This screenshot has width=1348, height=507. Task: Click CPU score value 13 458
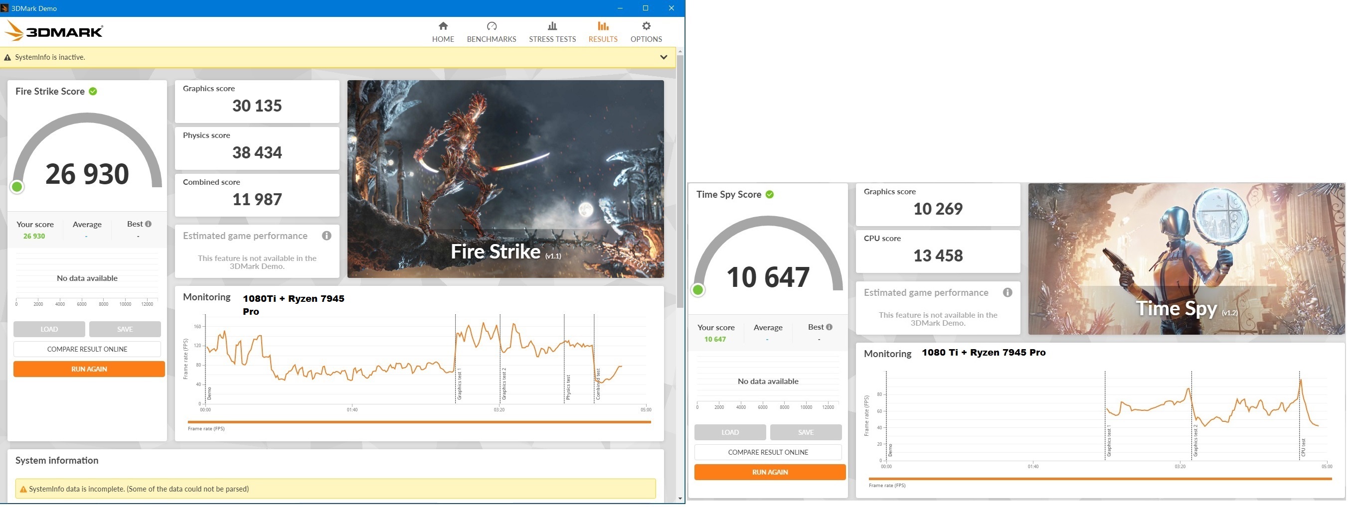click(938, 255)
